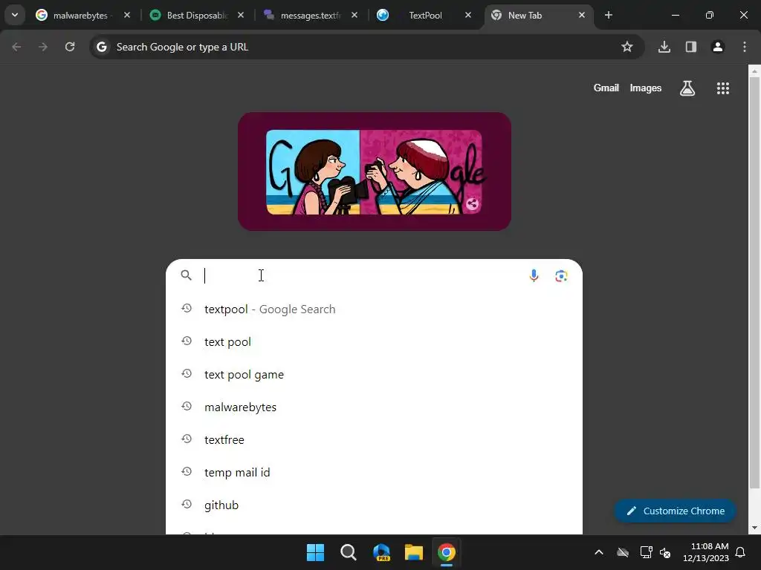
Task: Select the textfree search suggestion
Action: tap(375, 439)
